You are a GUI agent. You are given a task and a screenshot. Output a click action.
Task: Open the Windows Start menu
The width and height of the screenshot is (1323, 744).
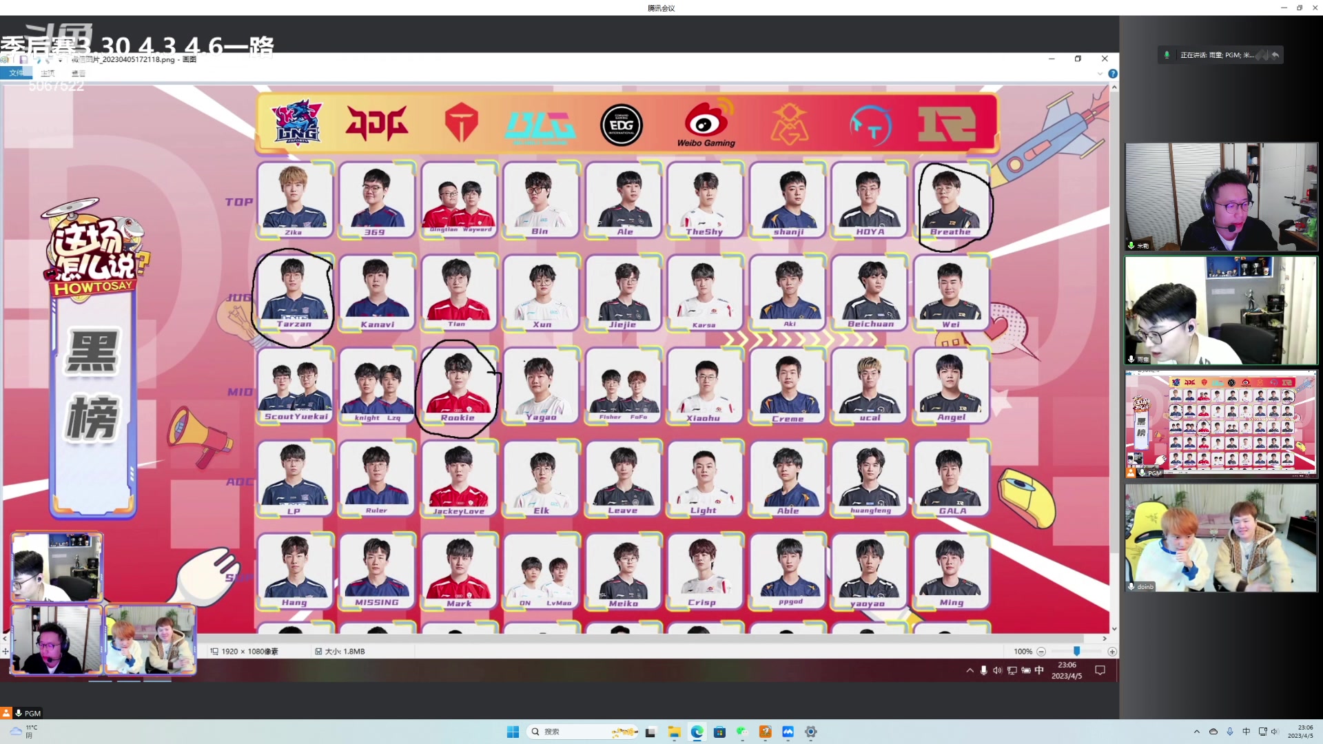coord(513,732)
